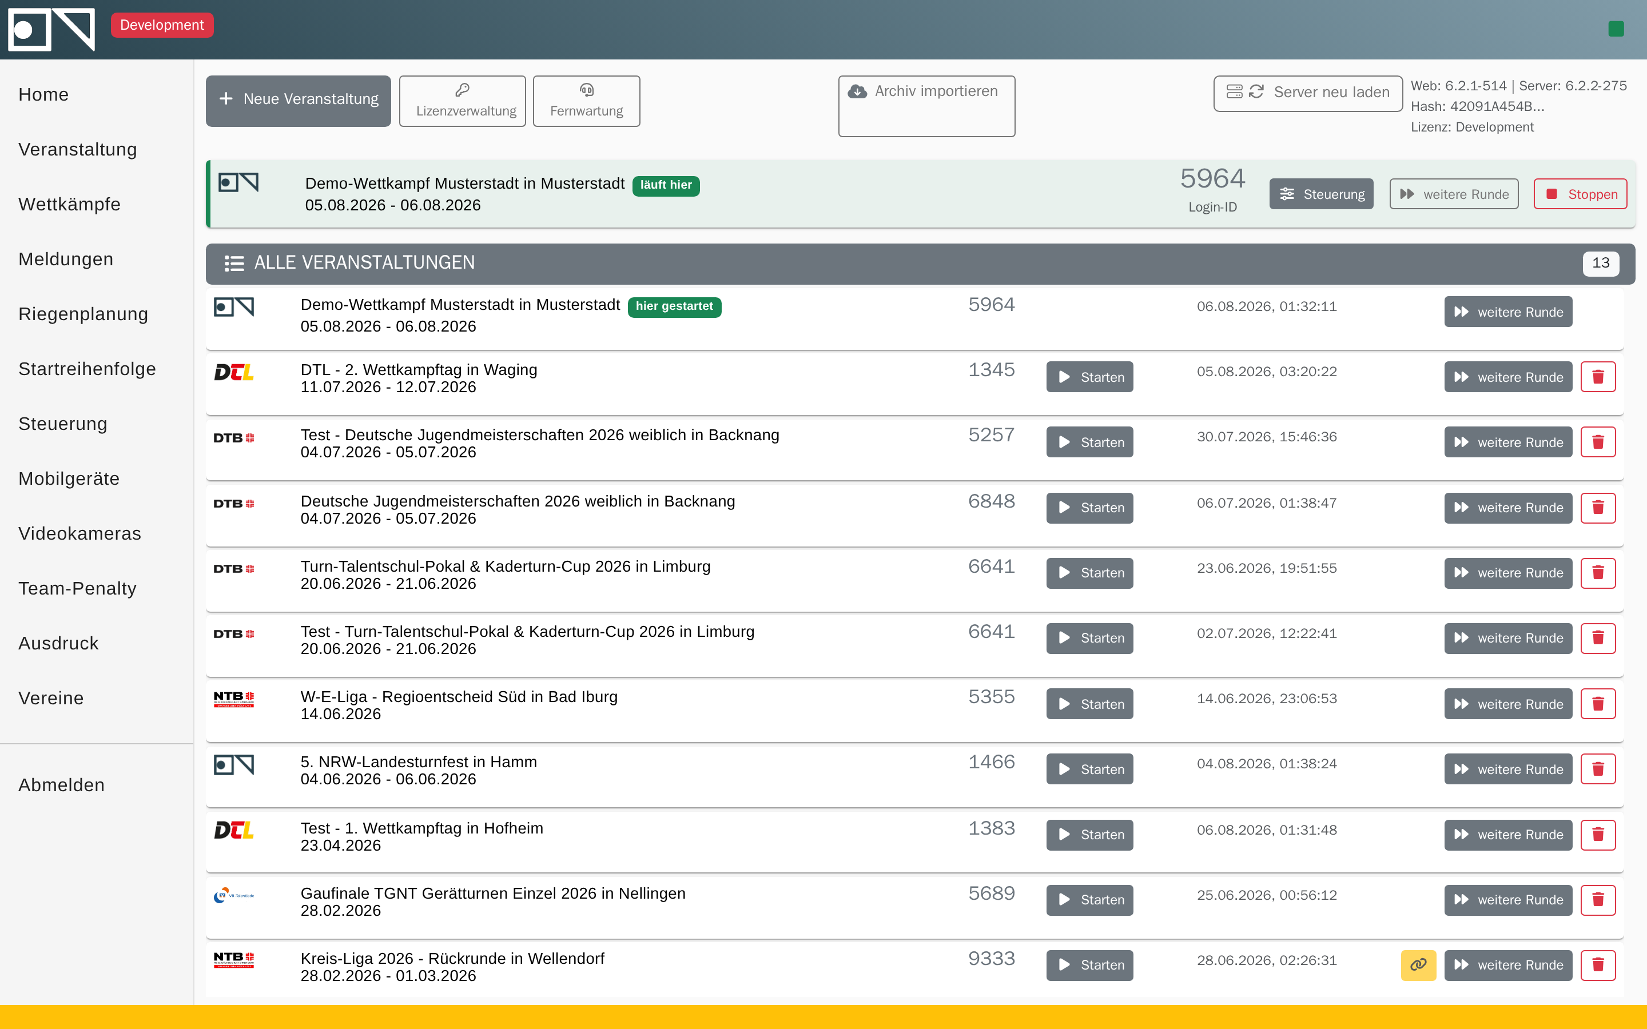Delete the event with login ID 6848

(x=1597, y=508)
